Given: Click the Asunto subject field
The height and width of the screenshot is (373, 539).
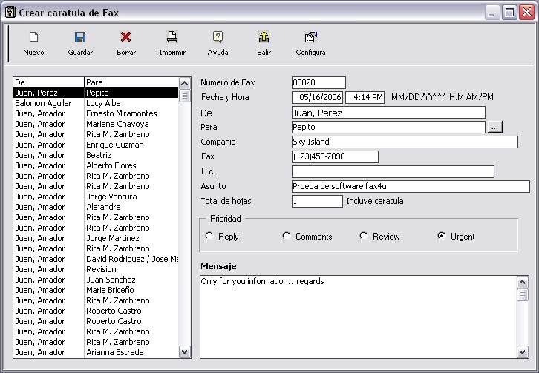Looking at the screenshot, I should tap(411, 186).
